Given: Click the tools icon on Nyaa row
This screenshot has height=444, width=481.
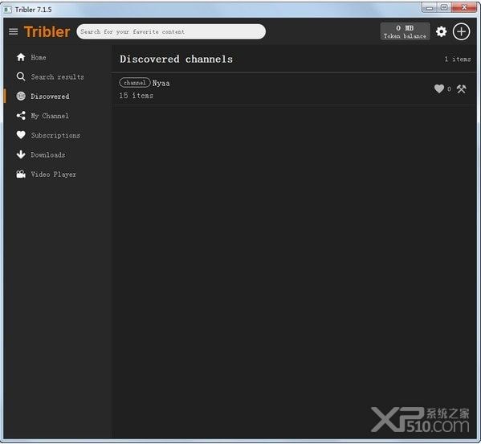Looking at the screenshot, I should pos(461,88).
